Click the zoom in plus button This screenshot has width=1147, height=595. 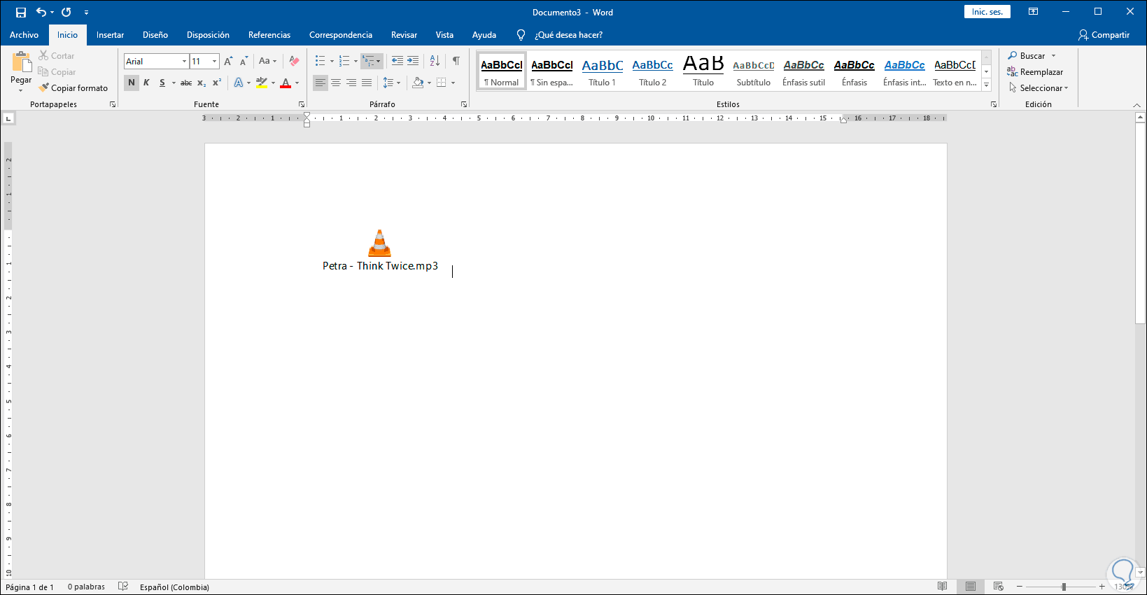1102,587
